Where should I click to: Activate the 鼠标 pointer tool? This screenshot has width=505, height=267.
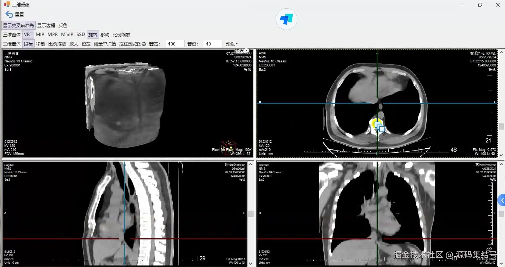tap(29, 44)
